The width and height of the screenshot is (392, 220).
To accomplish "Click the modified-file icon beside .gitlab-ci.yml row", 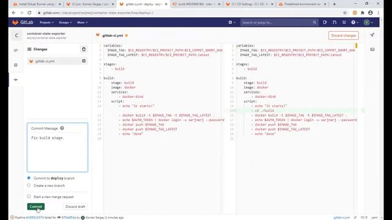I will (84, 61).
